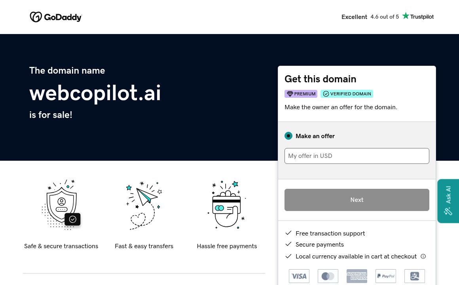Click the checkmark icon in VERIFIED DOMAIN badge
This screenshot has width=459, height=285.
326,94
